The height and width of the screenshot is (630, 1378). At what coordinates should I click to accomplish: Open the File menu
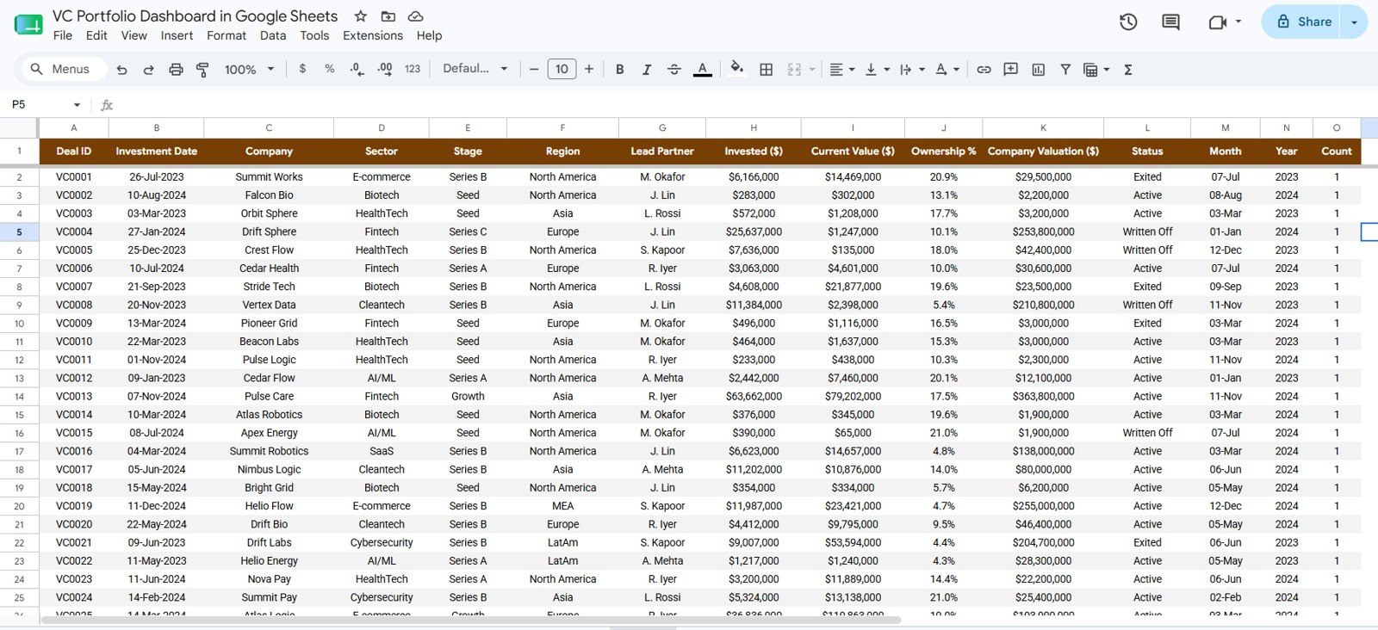63,35
